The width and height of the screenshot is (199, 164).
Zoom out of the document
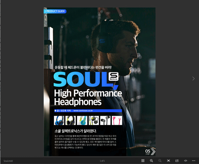pyautogui.click(x=160, y=161)
